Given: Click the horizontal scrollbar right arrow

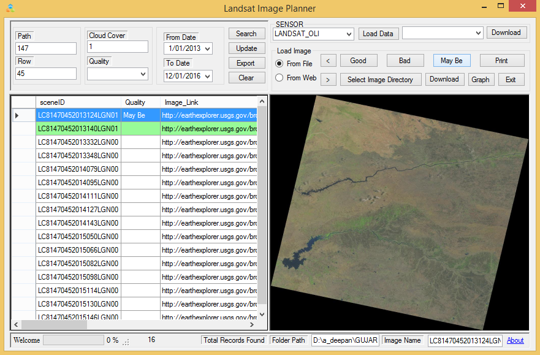Looking at the screenshot, I should coord(252,324).
